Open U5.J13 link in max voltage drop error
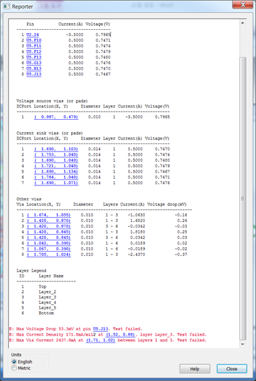Screen dimensions: 256x381 click(x=100, y=329)
